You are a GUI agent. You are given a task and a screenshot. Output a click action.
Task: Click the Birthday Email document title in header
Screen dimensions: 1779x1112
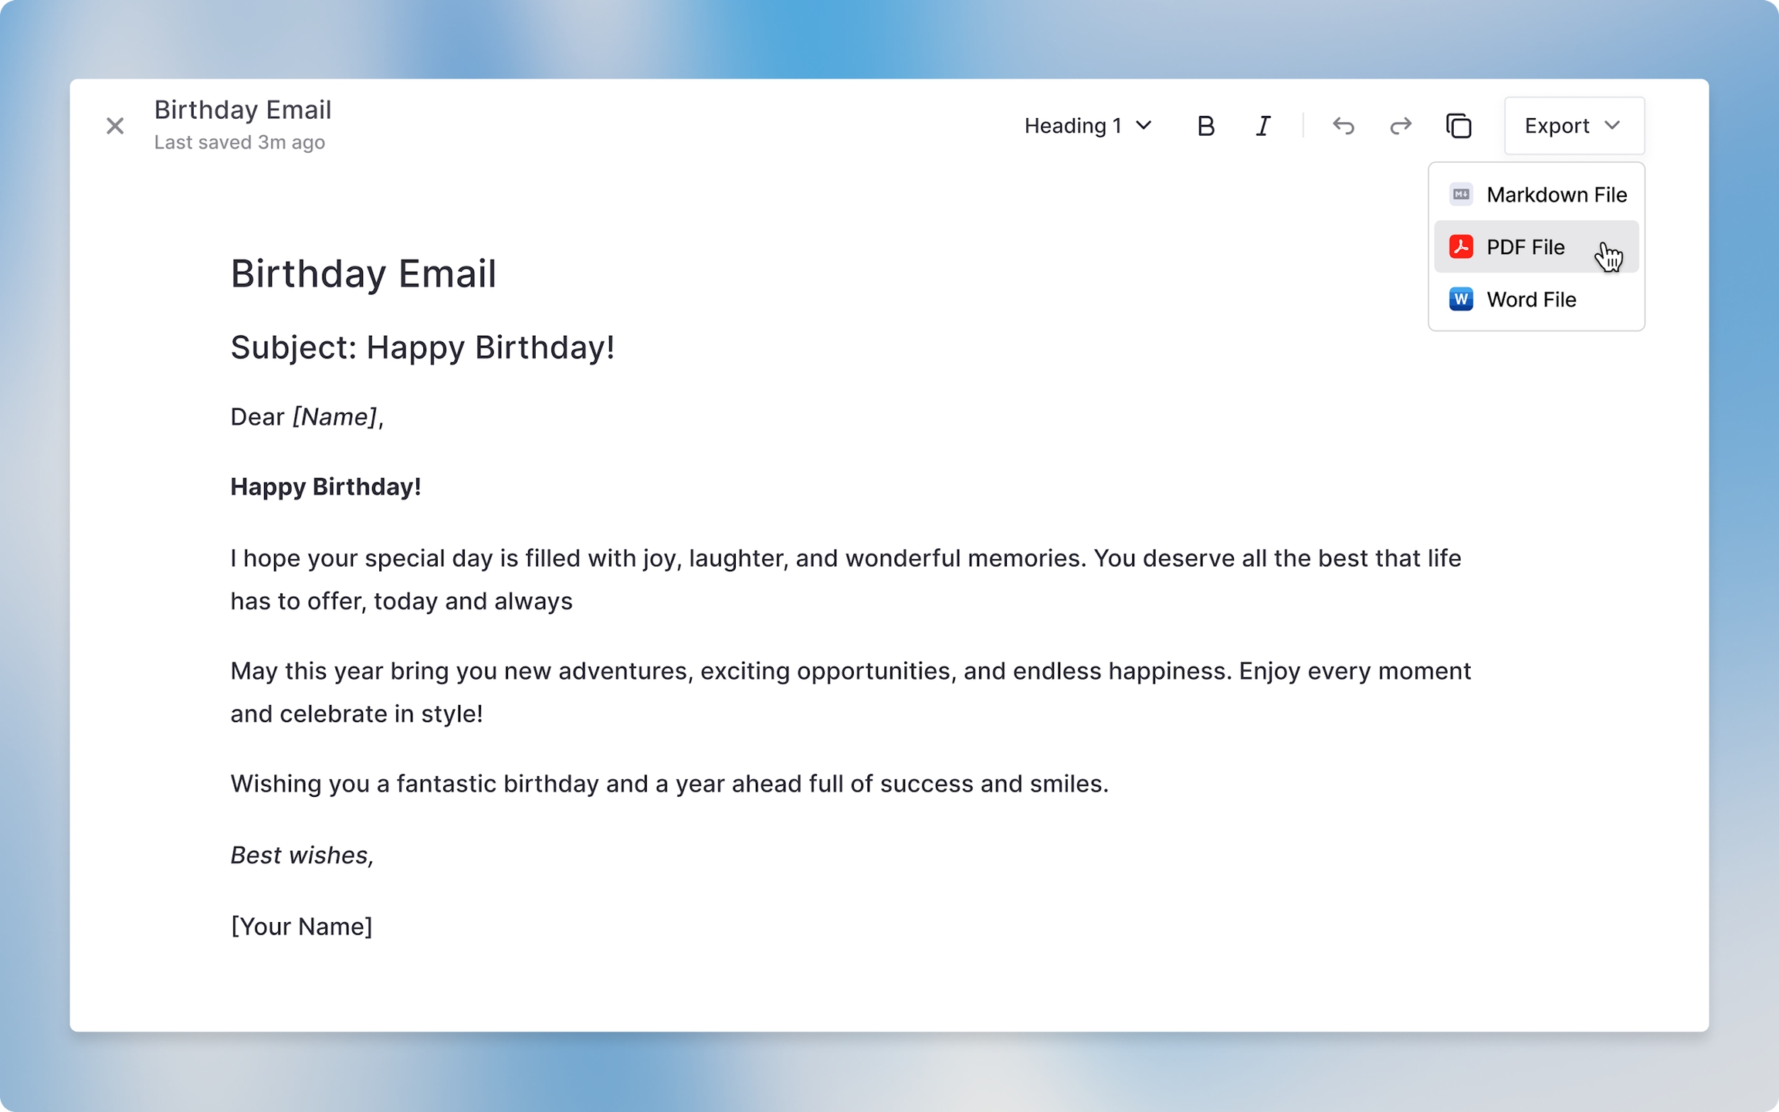click(x=242, y=110)
